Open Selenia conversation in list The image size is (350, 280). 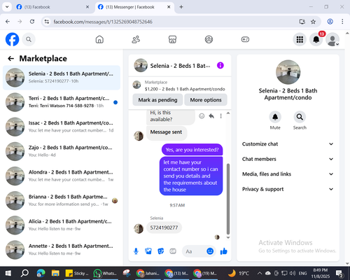tap(62, 78)
